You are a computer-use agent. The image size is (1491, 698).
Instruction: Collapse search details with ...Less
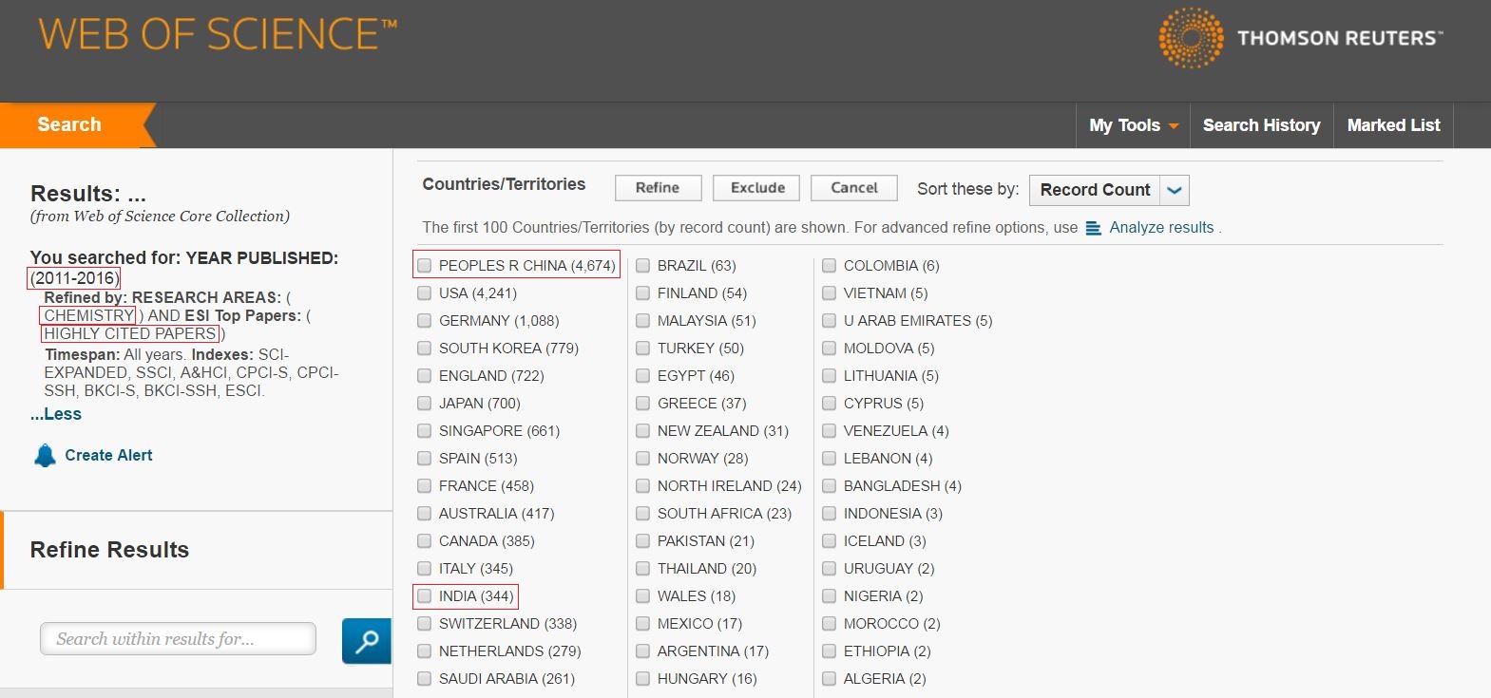pyautogui.click(x=56, y=414)
